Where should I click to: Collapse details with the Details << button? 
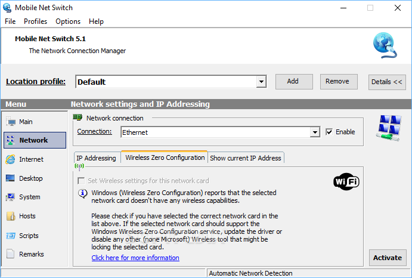387,82
